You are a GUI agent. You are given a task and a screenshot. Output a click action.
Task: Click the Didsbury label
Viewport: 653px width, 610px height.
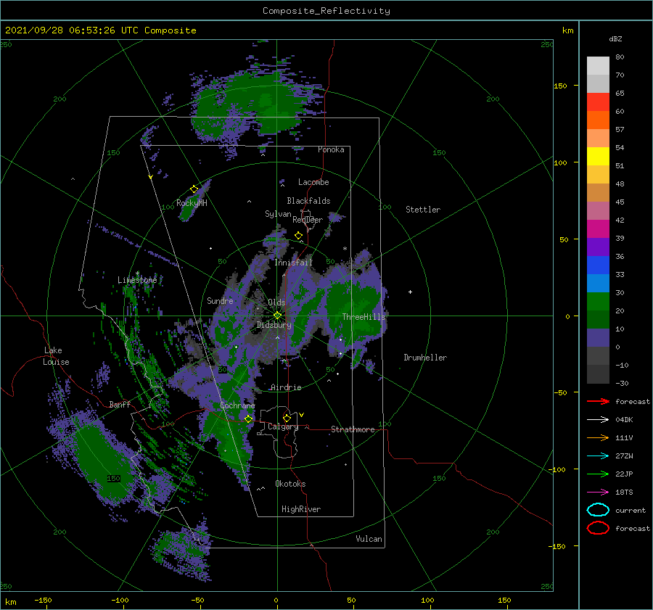point(274,325)
